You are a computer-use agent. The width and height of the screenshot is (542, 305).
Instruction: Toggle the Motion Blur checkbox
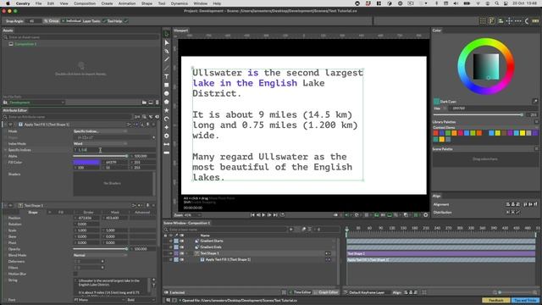click(75, 274)
